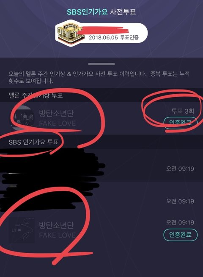This screenshot has height=277, width=203.
Task: Select the 오전 09:19 timestamp above bottom 인증완료
Action: point(180,222)
